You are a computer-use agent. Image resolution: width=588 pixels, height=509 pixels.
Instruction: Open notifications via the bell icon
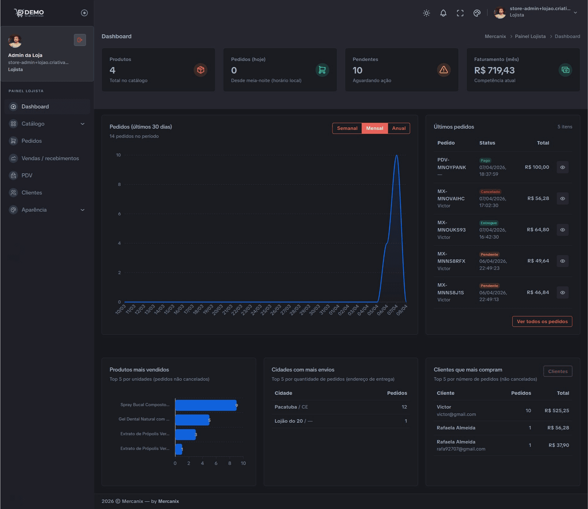(x=443, y=13)
